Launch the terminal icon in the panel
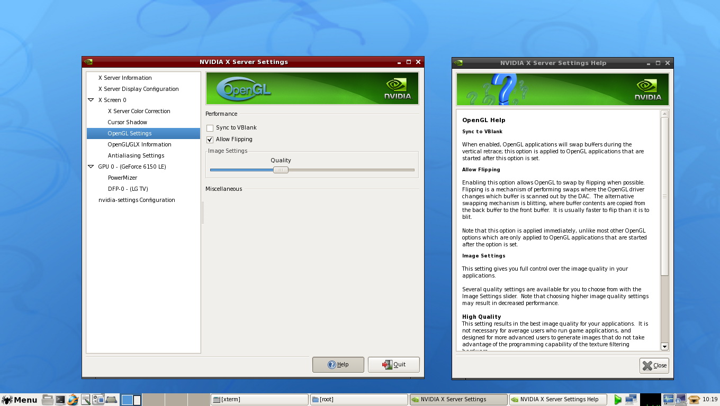This screenshot has width=720, height=406. [60, 400]
